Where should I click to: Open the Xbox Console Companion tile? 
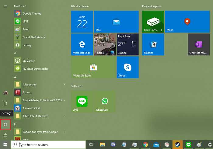tap(153, 22)
